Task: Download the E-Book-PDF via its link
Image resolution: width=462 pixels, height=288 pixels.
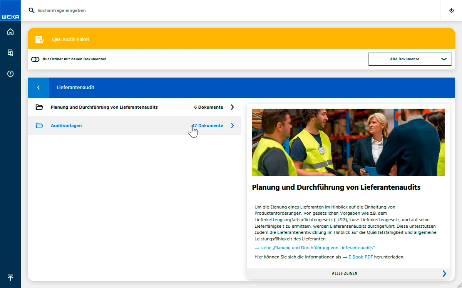Action: point(360,257)
